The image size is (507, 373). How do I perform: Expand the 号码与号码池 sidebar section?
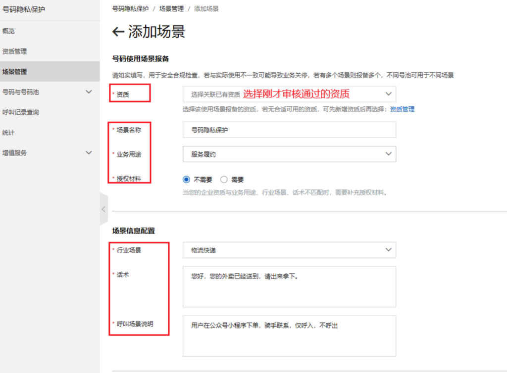tap(89, 92)
